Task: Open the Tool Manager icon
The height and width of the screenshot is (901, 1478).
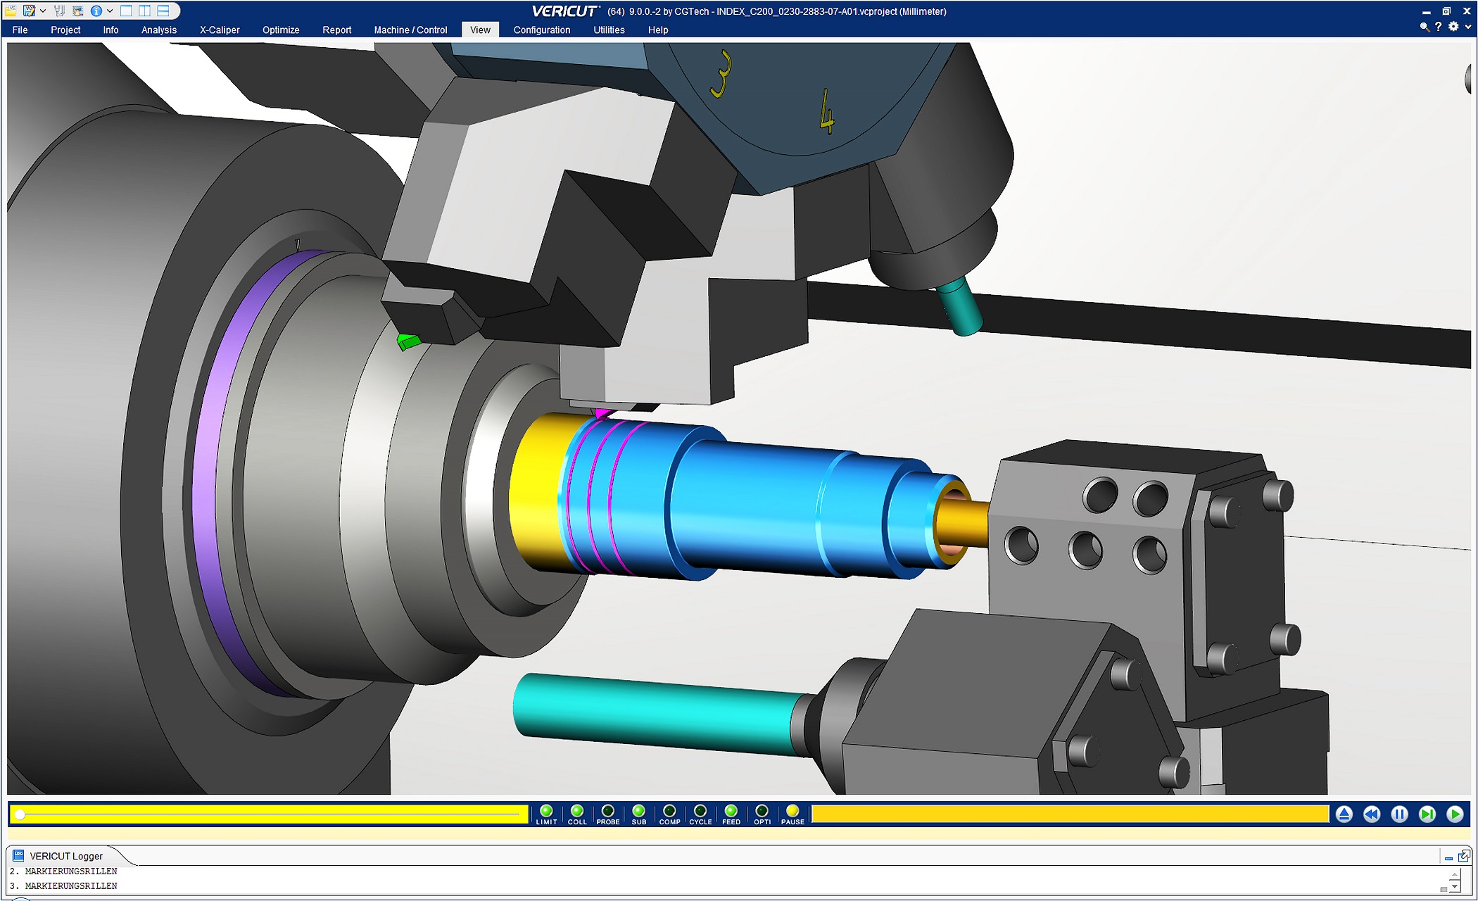Action: pyautogui.click(x=60, y=11)
